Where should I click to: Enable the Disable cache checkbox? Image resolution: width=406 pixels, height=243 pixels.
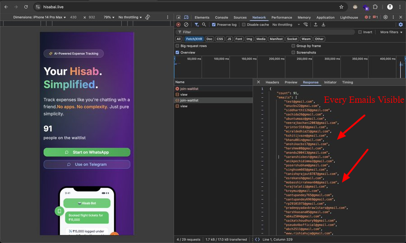point(244,25)
